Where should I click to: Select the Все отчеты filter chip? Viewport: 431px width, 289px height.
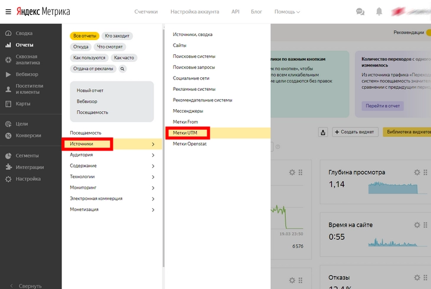pos(84,36)
